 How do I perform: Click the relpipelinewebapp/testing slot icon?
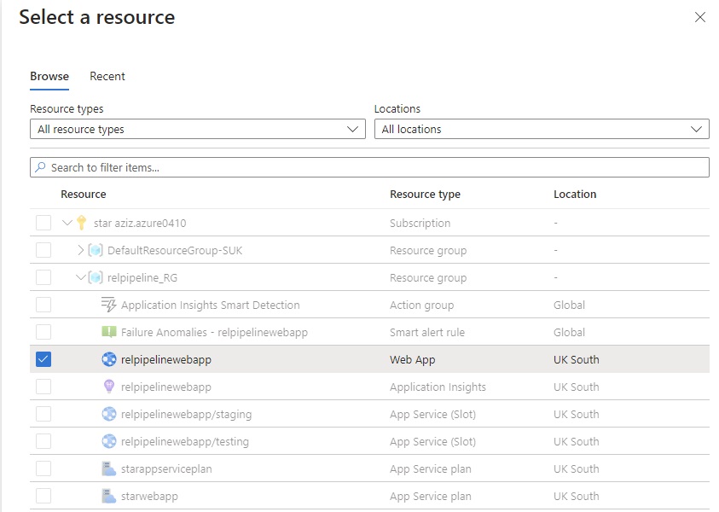tap(108, 441)
